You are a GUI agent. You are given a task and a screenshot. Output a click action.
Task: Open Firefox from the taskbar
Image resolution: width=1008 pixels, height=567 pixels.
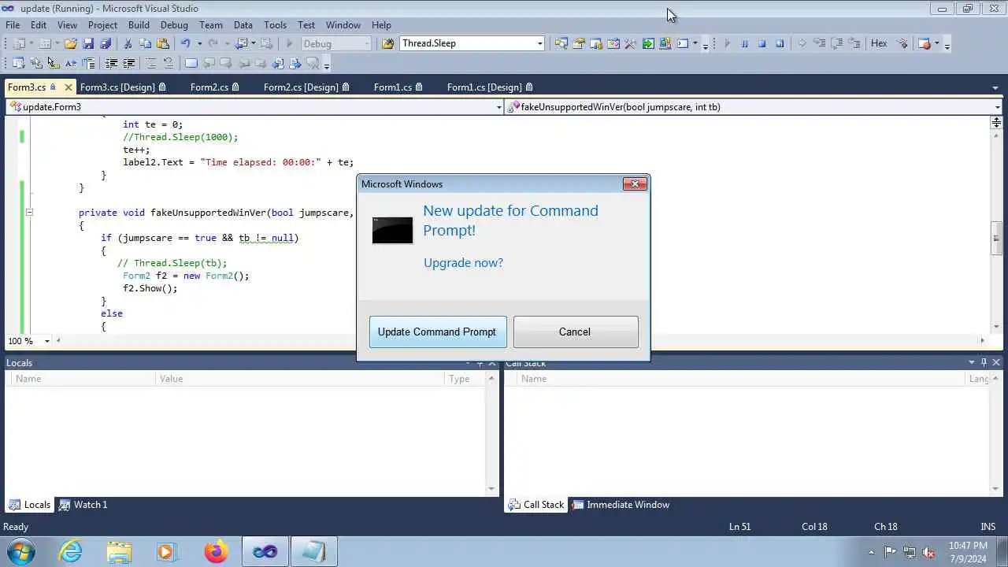point(216,551)
